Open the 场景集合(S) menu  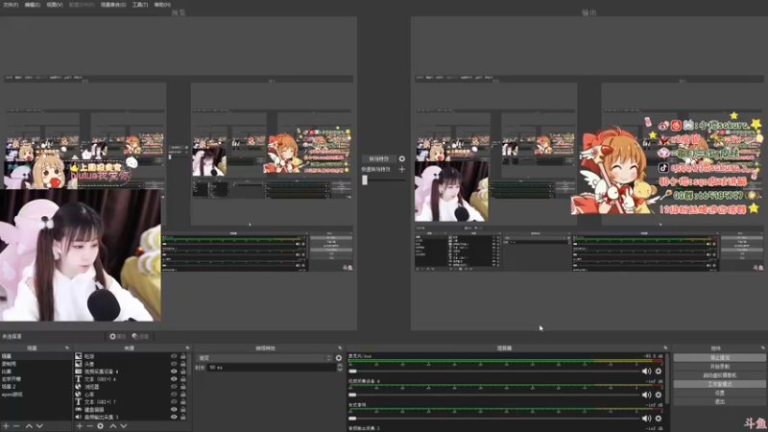113,5
